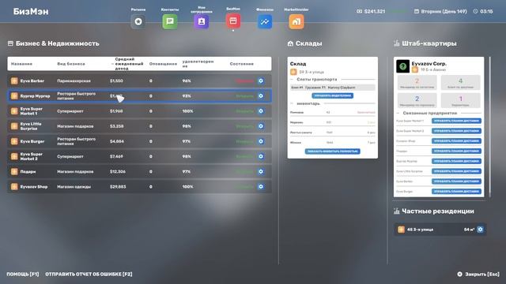Manage delivery plan for Eyva Super Market 1
Image resolution: width=506 pixels, height=284 pixels.
(x=456, y=121)
